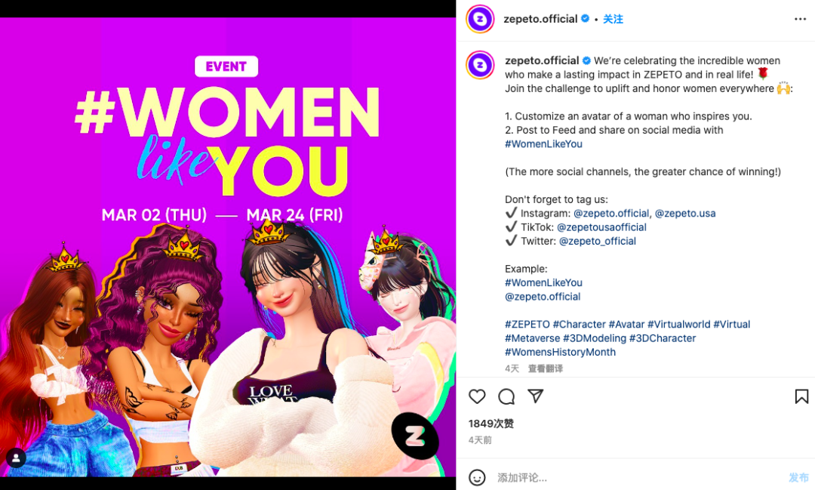Open the #WomenLikeYou hashtag in step 2
The image size is (815, 490).
tap(543, 144)
